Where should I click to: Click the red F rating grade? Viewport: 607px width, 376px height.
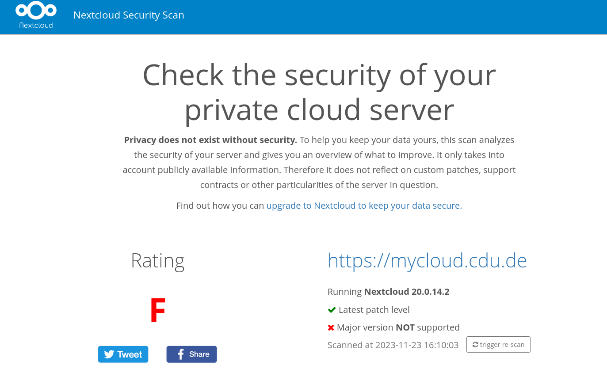(x=157, y=311)
